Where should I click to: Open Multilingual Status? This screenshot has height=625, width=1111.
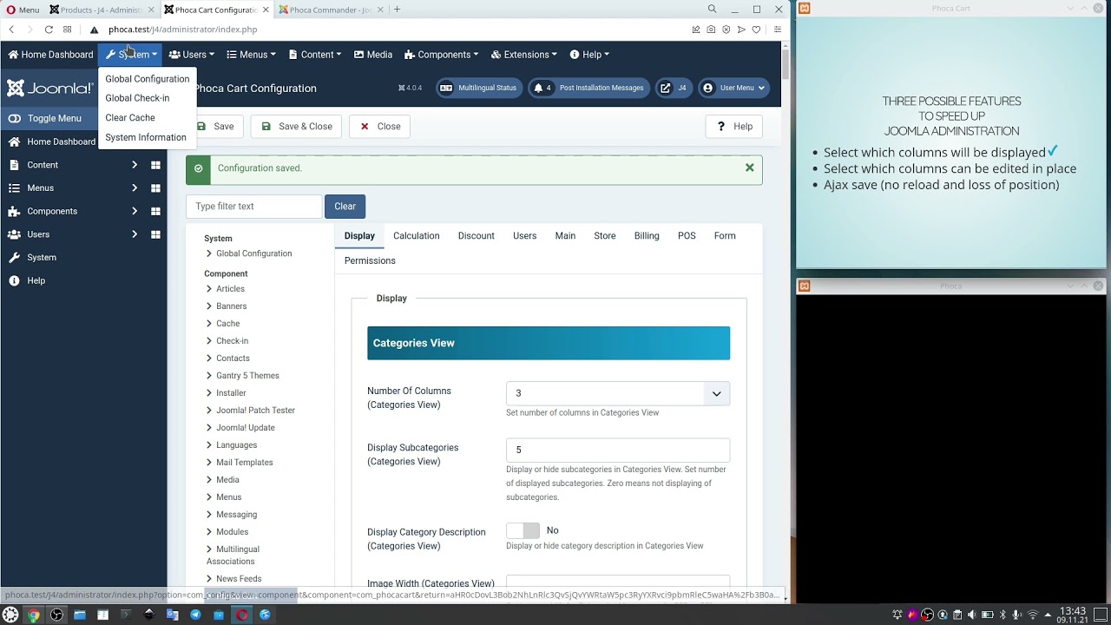[x=478, y=88]
